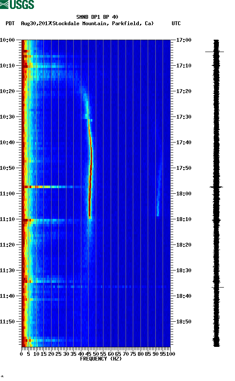Viewport: 235px width, 381px height.
Task: Click the "40" frequency tick label
Action: [81, 354]
